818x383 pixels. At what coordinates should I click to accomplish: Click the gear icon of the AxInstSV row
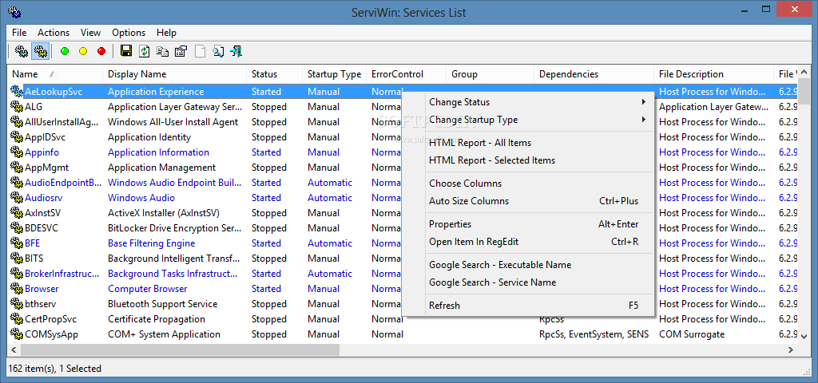17,212
